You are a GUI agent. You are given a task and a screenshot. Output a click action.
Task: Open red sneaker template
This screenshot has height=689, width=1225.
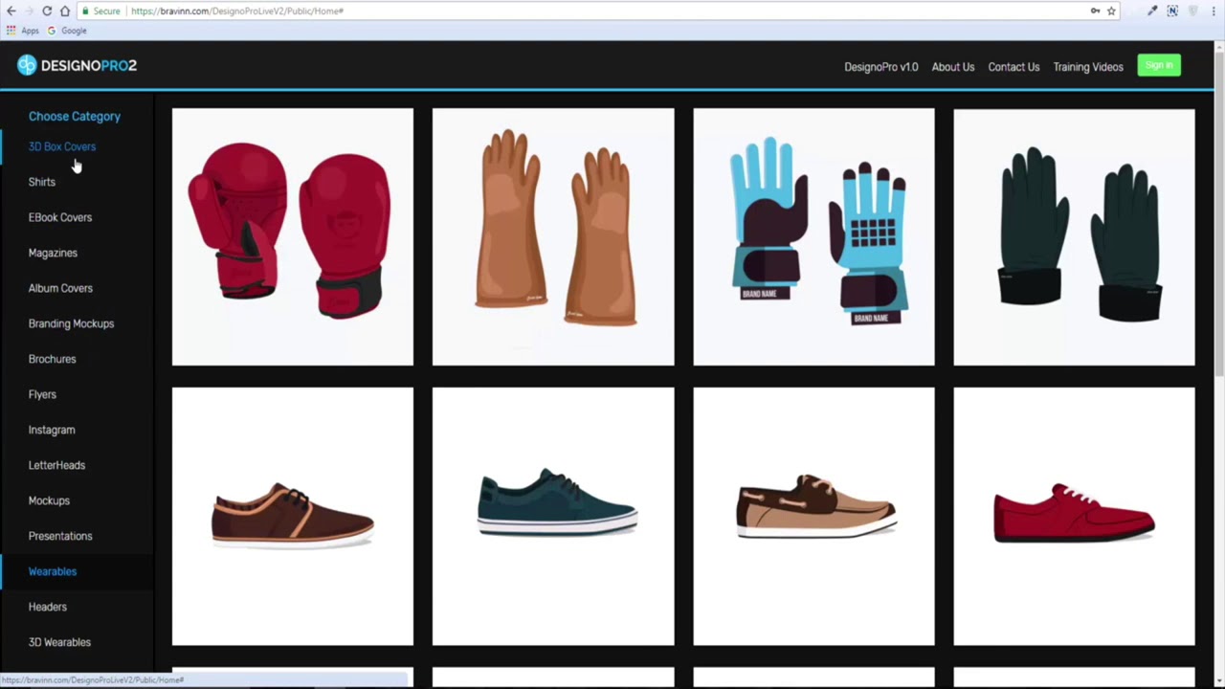(1074, 516)
